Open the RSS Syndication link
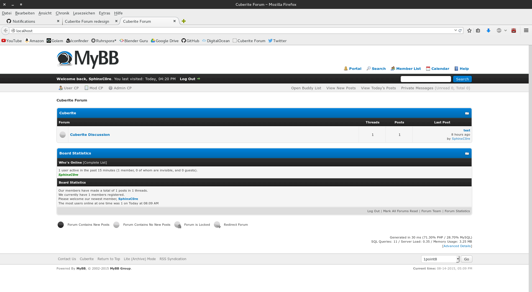The width and height of the screenshot is (532, 292). click(x=173, y=259)
